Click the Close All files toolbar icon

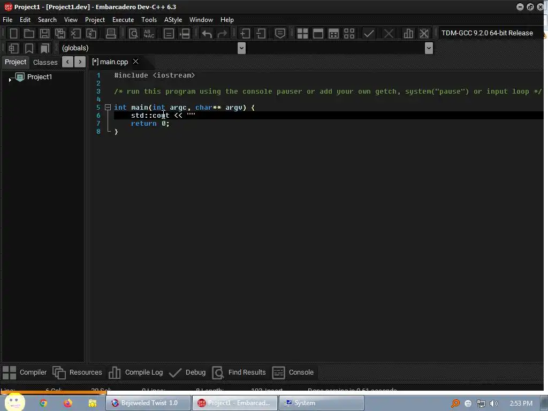click(x=91, y=34)
